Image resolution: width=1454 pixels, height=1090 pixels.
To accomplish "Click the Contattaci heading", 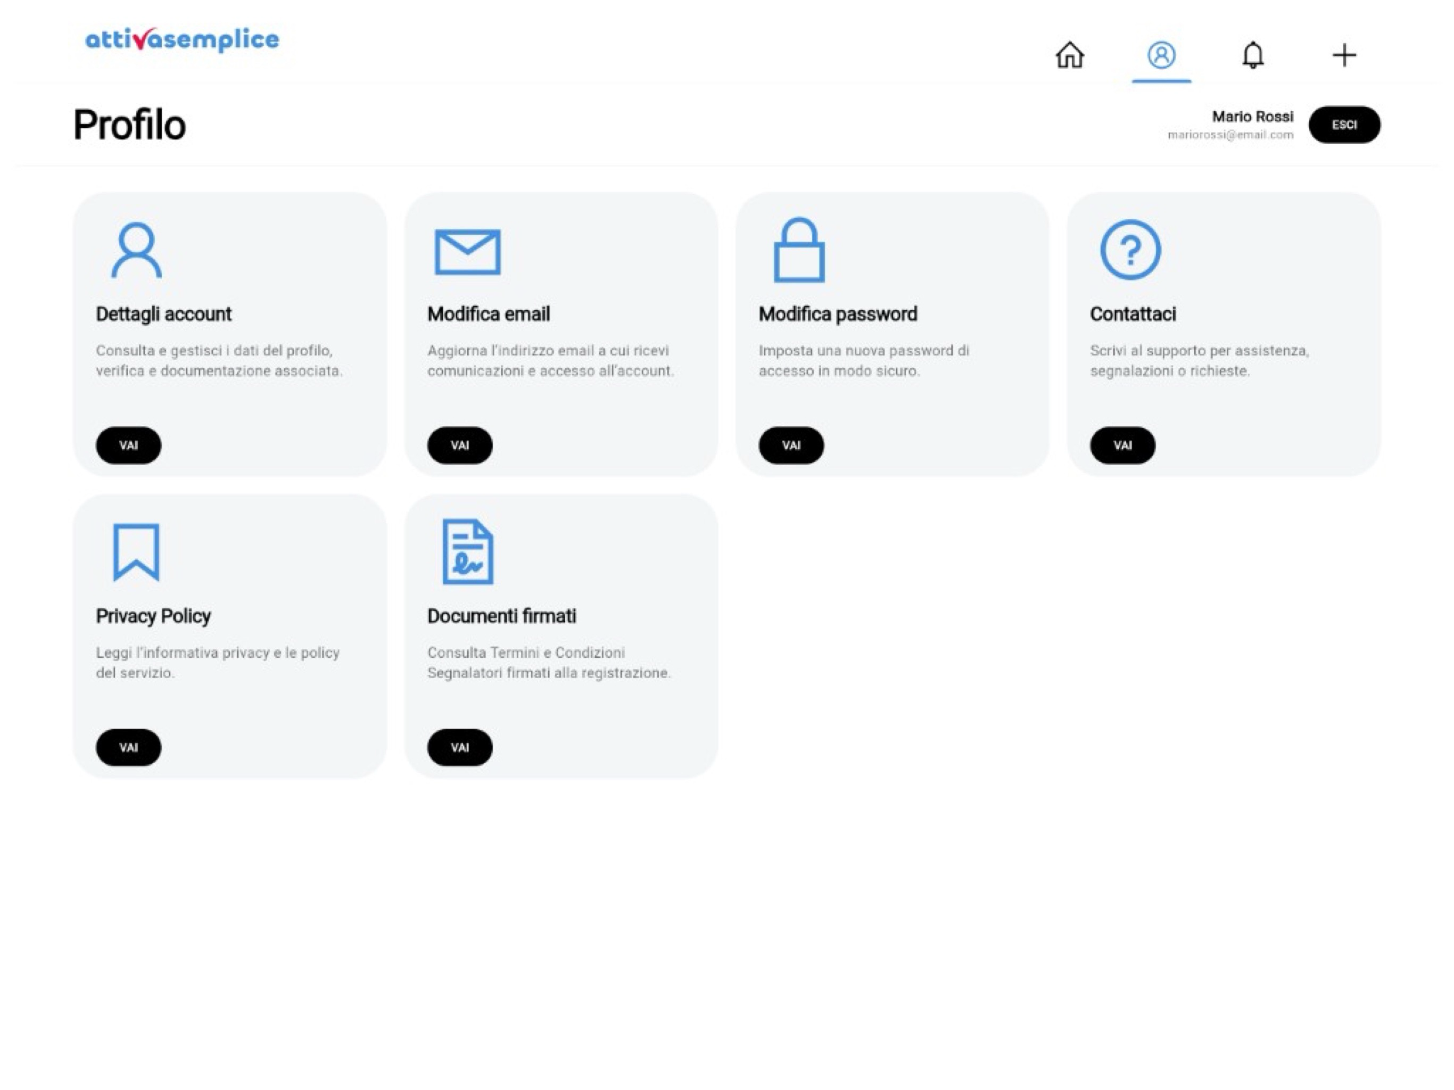I will (1133, 314).
